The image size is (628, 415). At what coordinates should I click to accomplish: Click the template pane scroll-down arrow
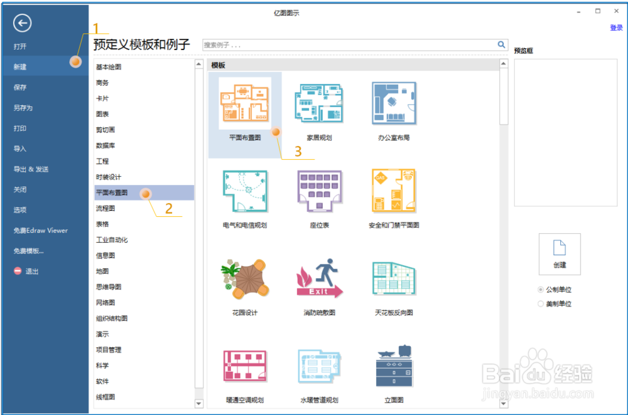(x=504, y=404)
